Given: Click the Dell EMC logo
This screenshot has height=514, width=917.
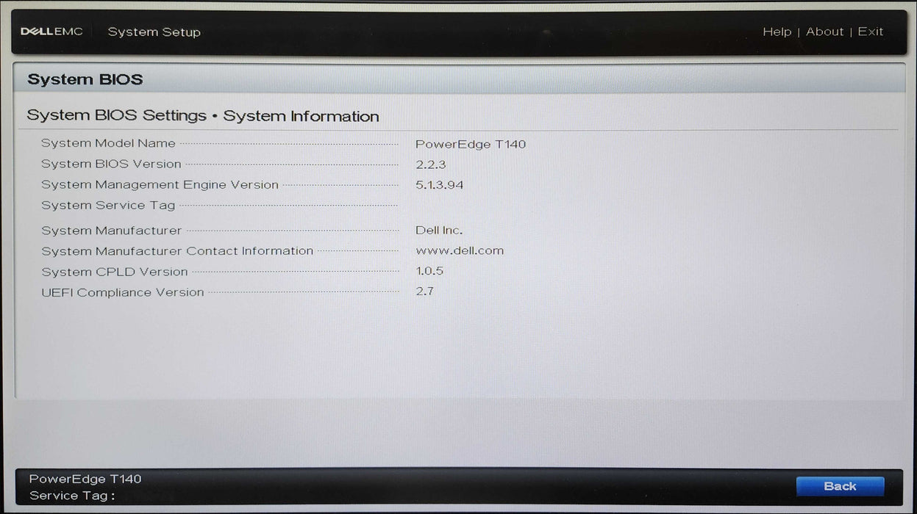Looking at the screenshot, I should tap(51, 32).
